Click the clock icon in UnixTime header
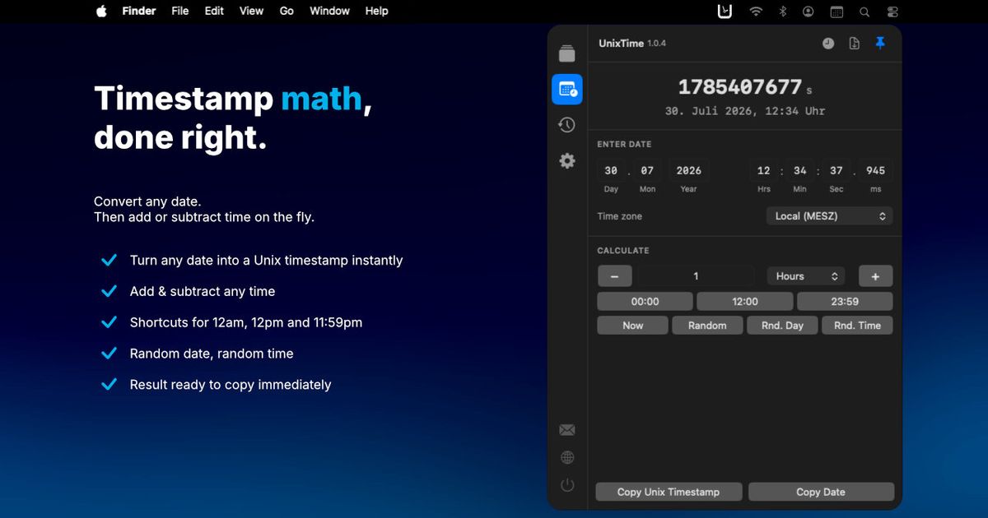Image resolution: width=988 pixels, height=518 pixels. coord(828,44)
